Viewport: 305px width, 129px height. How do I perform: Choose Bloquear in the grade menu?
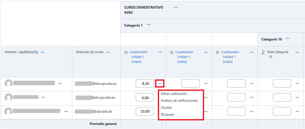pyautogui.click(x=167, y=115)
